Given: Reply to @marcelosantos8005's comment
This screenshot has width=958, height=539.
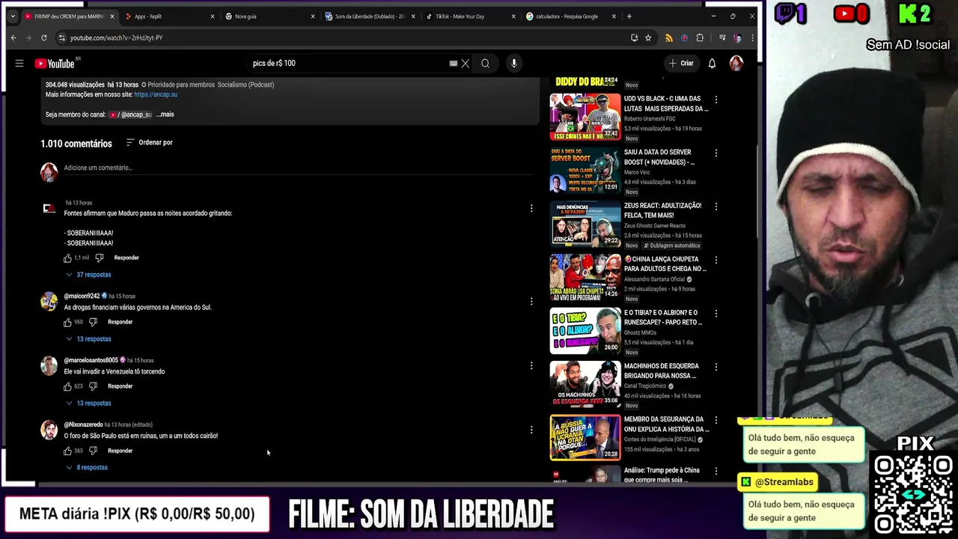Looking at the screenshot, I should pyautogui.click(x=120, y=386).
